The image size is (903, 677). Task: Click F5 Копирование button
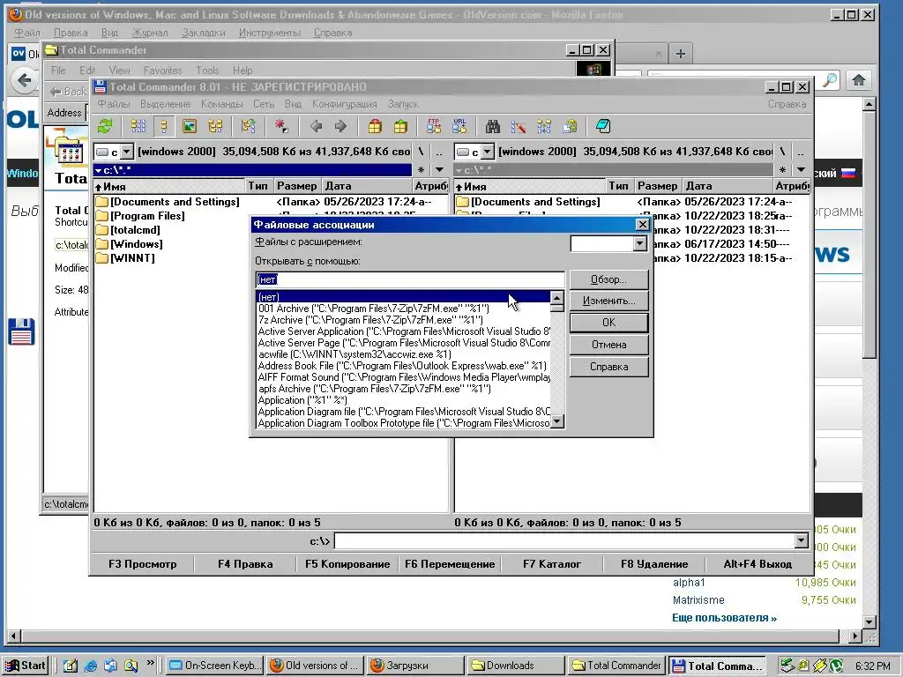pos(347,564)
